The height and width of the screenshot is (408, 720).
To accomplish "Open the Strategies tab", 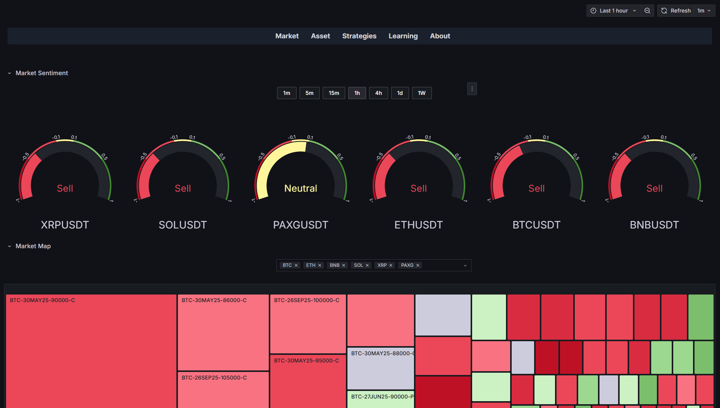I will [x=359, y=36].
